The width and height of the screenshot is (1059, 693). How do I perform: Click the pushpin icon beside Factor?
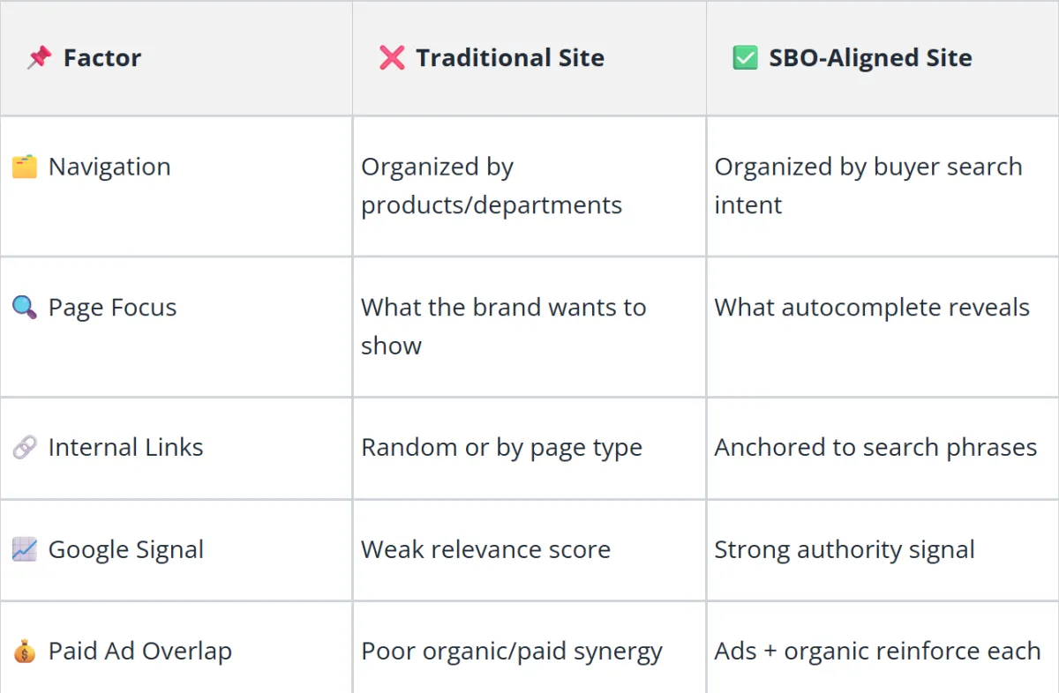tap(39, 58)
